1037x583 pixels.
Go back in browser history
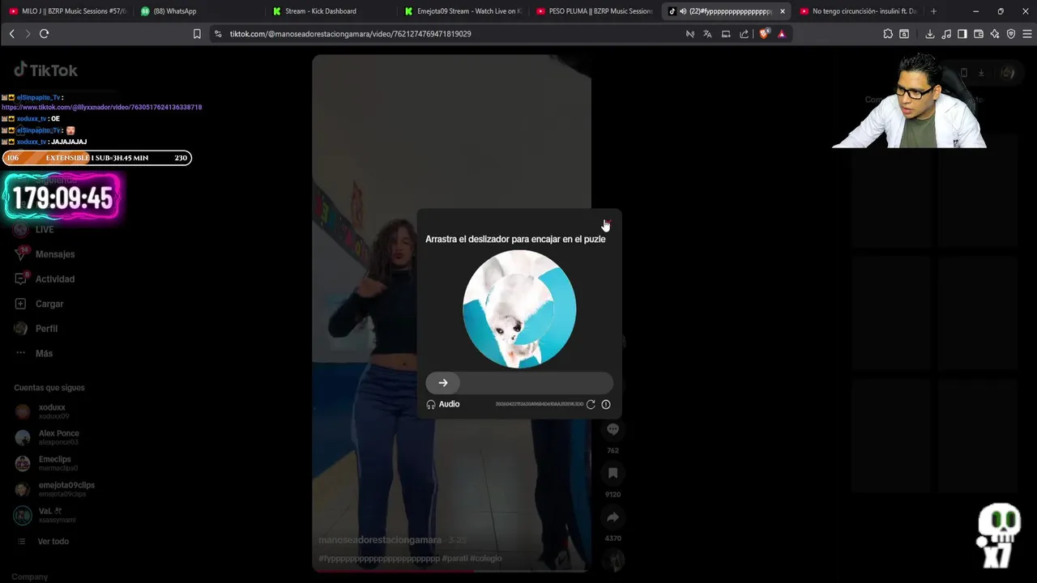(x=11, y=34)
